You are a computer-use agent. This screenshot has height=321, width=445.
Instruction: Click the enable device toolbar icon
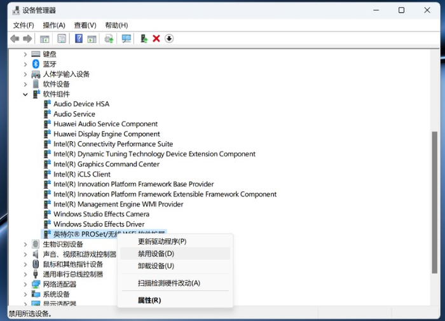[x=144, y=39]
